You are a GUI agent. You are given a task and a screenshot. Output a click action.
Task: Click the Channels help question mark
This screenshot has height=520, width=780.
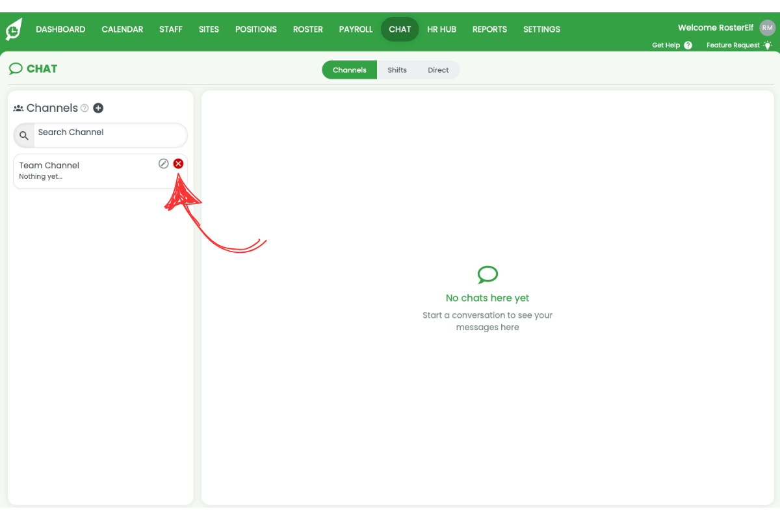84,108
